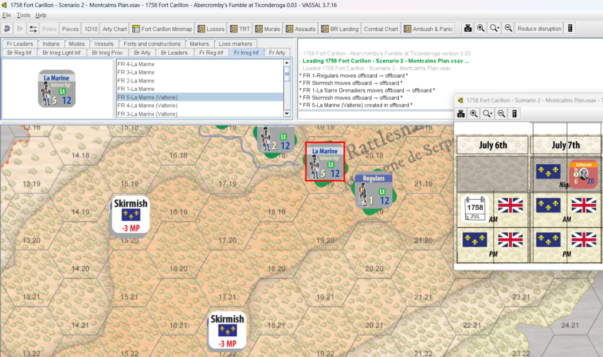Click the connect to server arrows icon
This screenshot has height=357, width=603.
pos(33,29)
